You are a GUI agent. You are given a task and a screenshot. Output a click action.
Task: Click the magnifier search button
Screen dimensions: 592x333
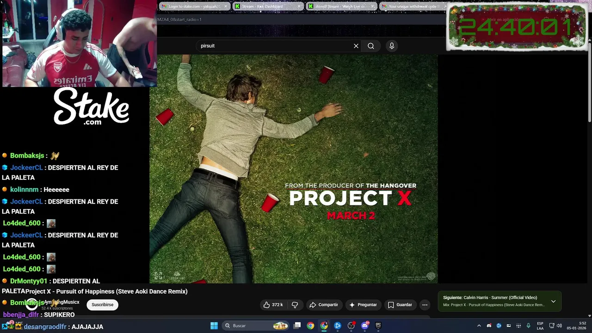371,46
